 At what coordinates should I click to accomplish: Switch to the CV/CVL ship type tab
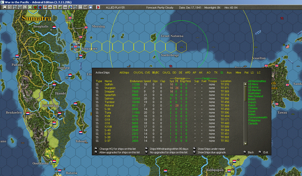pyautogui.click(x=138, y=73)
